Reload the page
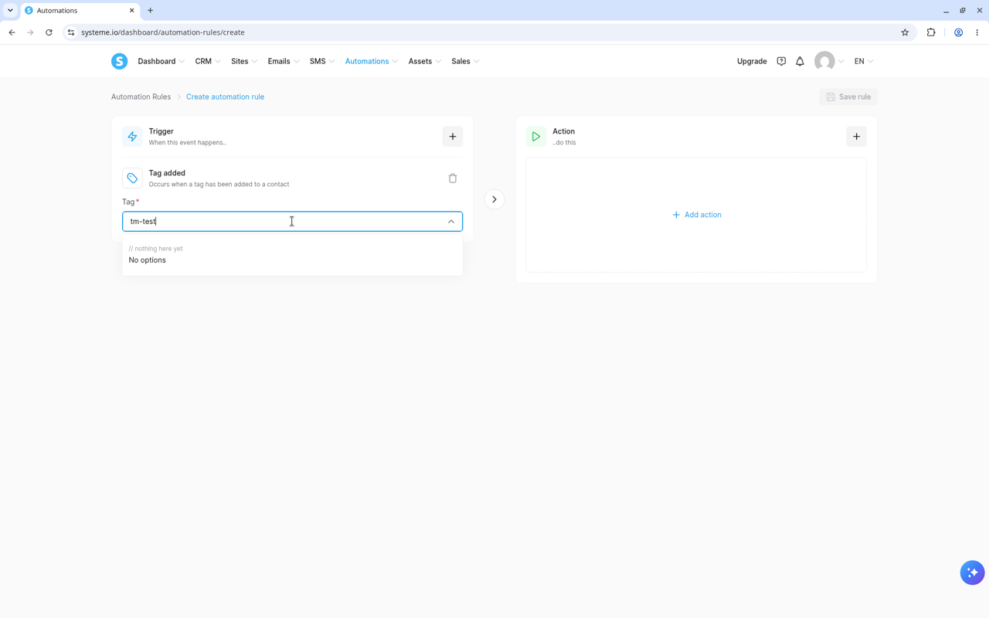 click(x=49, y=32)
